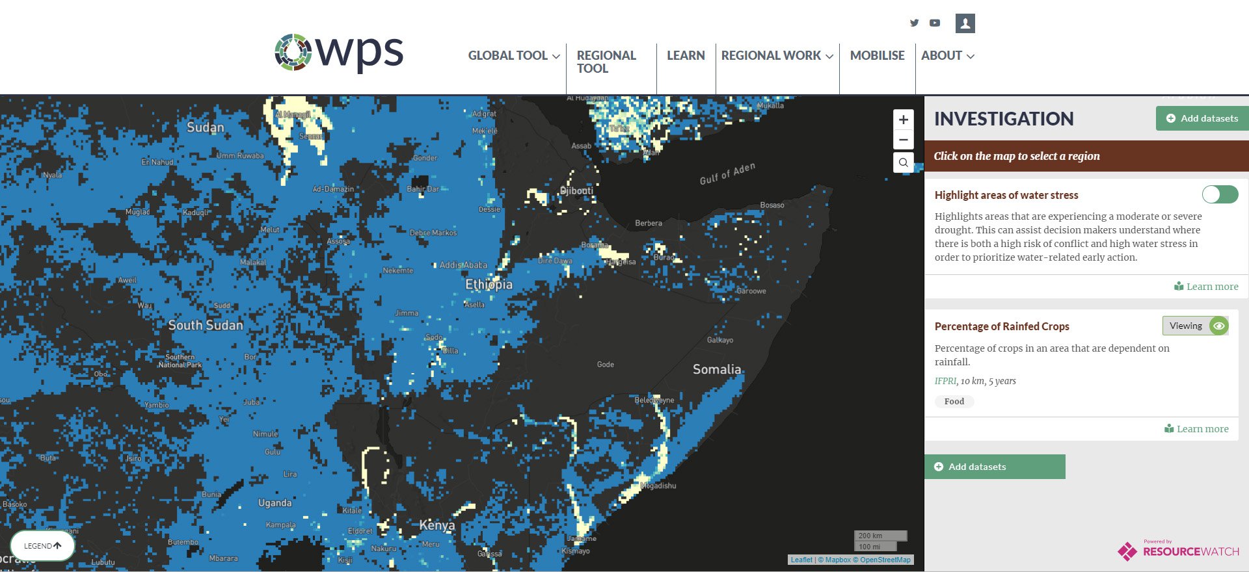Open the user account profile icon
This screenshot has width=1249, height=572.
pos(965,23)
